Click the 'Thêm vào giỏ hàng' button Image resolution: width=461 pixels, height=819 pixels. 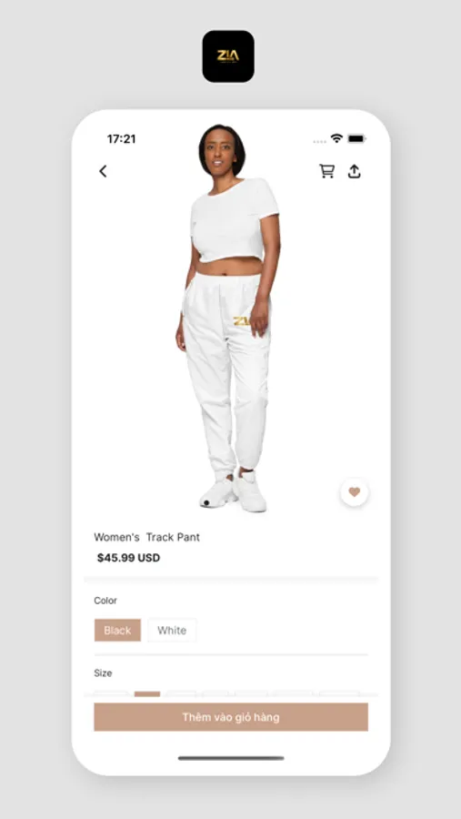(231, 717)
